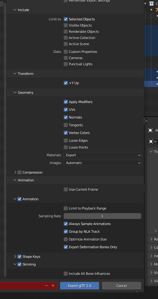Viewport: 158px width, 299px height.
Task: Open the Materials dropdown showing Export
Action: pos(102,155)
